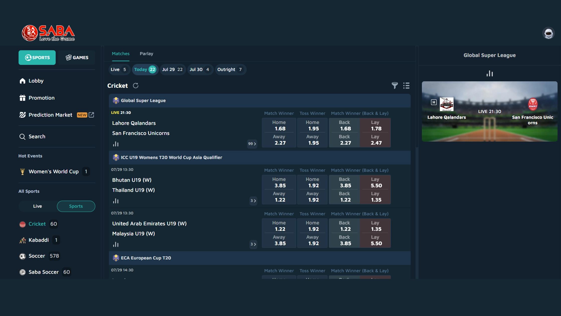This screenshot has height=316, width=561.
Task: Pick Toss Winner Home 1.95 Lahore match
Action: click(x=312, y=125)
